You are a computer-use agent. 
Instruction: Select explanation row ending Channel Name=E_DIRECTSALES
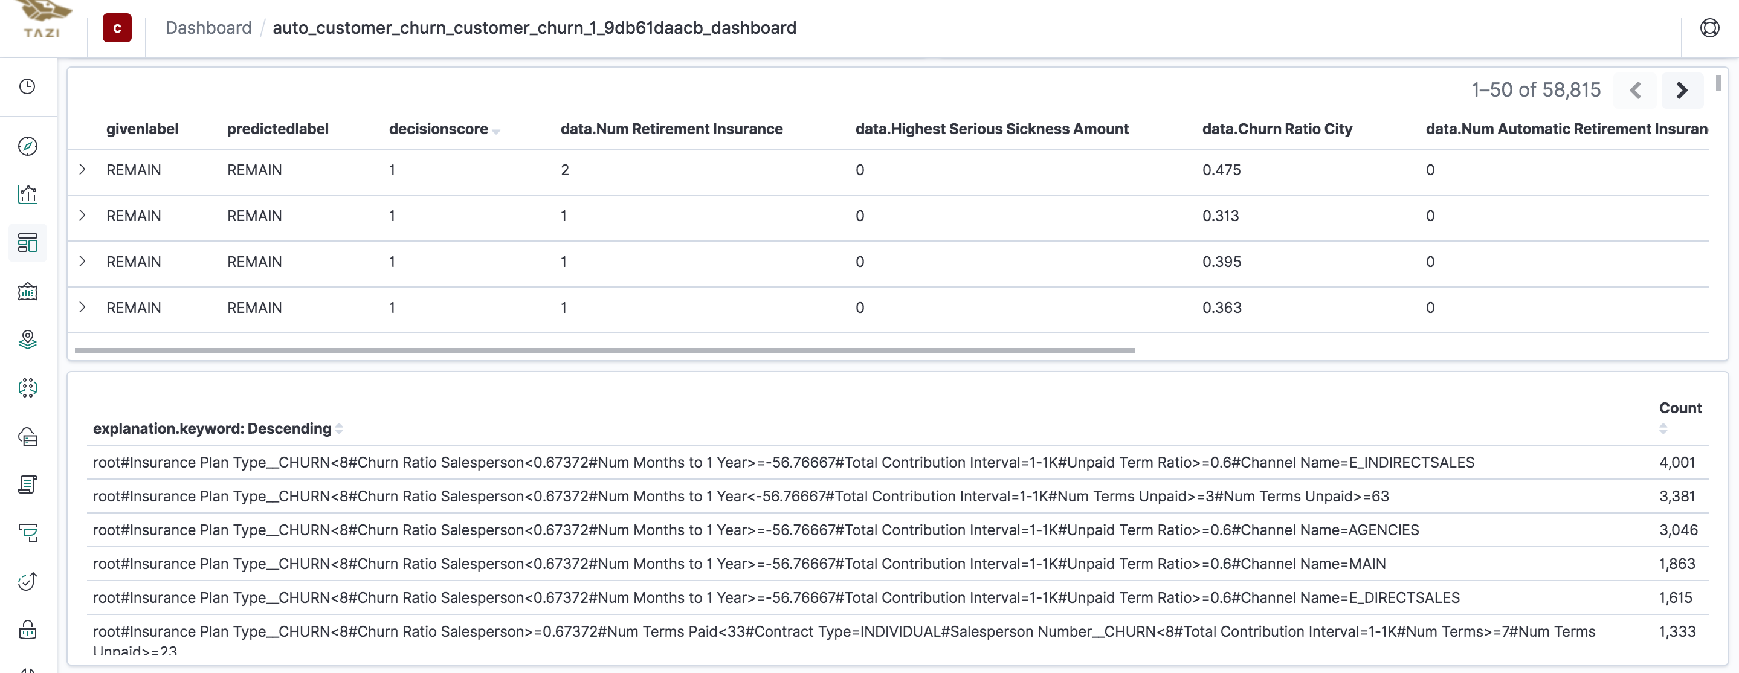[897, 597]
